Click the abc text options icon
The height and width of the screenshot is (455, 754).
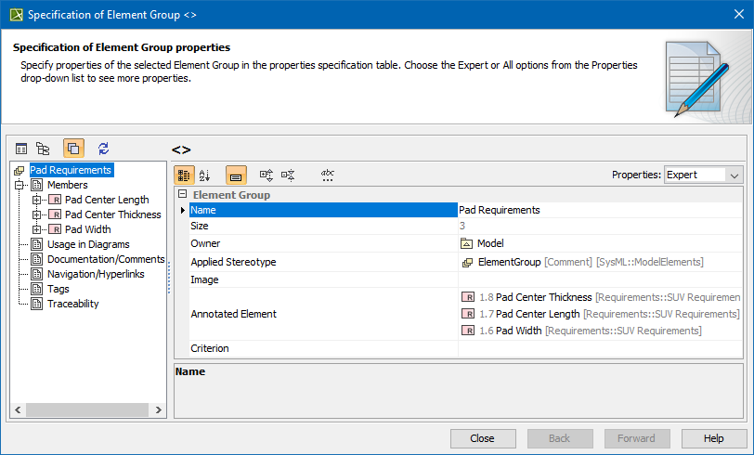pyautogui.click(x=327, y=175)
